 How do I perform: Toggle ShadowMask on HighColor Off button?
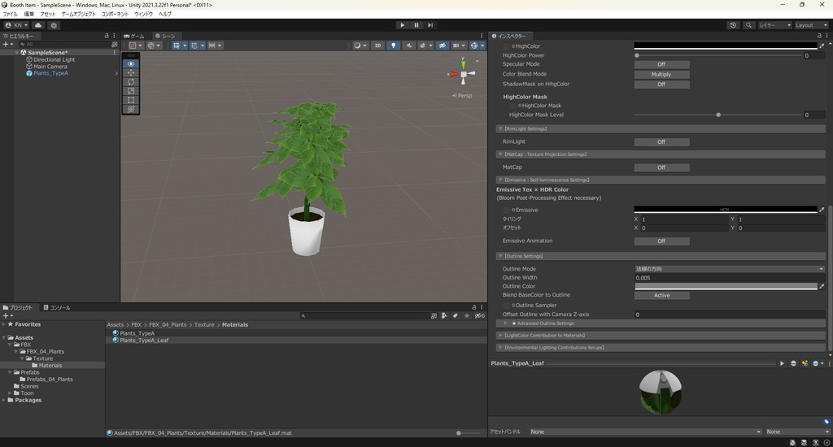(x=661, y=85)
